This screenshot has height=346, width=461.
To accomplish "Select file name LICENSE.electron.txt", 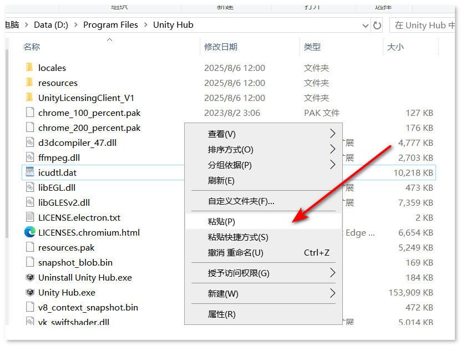I will click(79, 217).
